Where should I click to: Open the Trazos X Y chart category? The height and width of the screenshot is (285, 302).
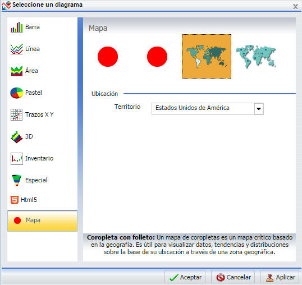click(x=32, y=114)
